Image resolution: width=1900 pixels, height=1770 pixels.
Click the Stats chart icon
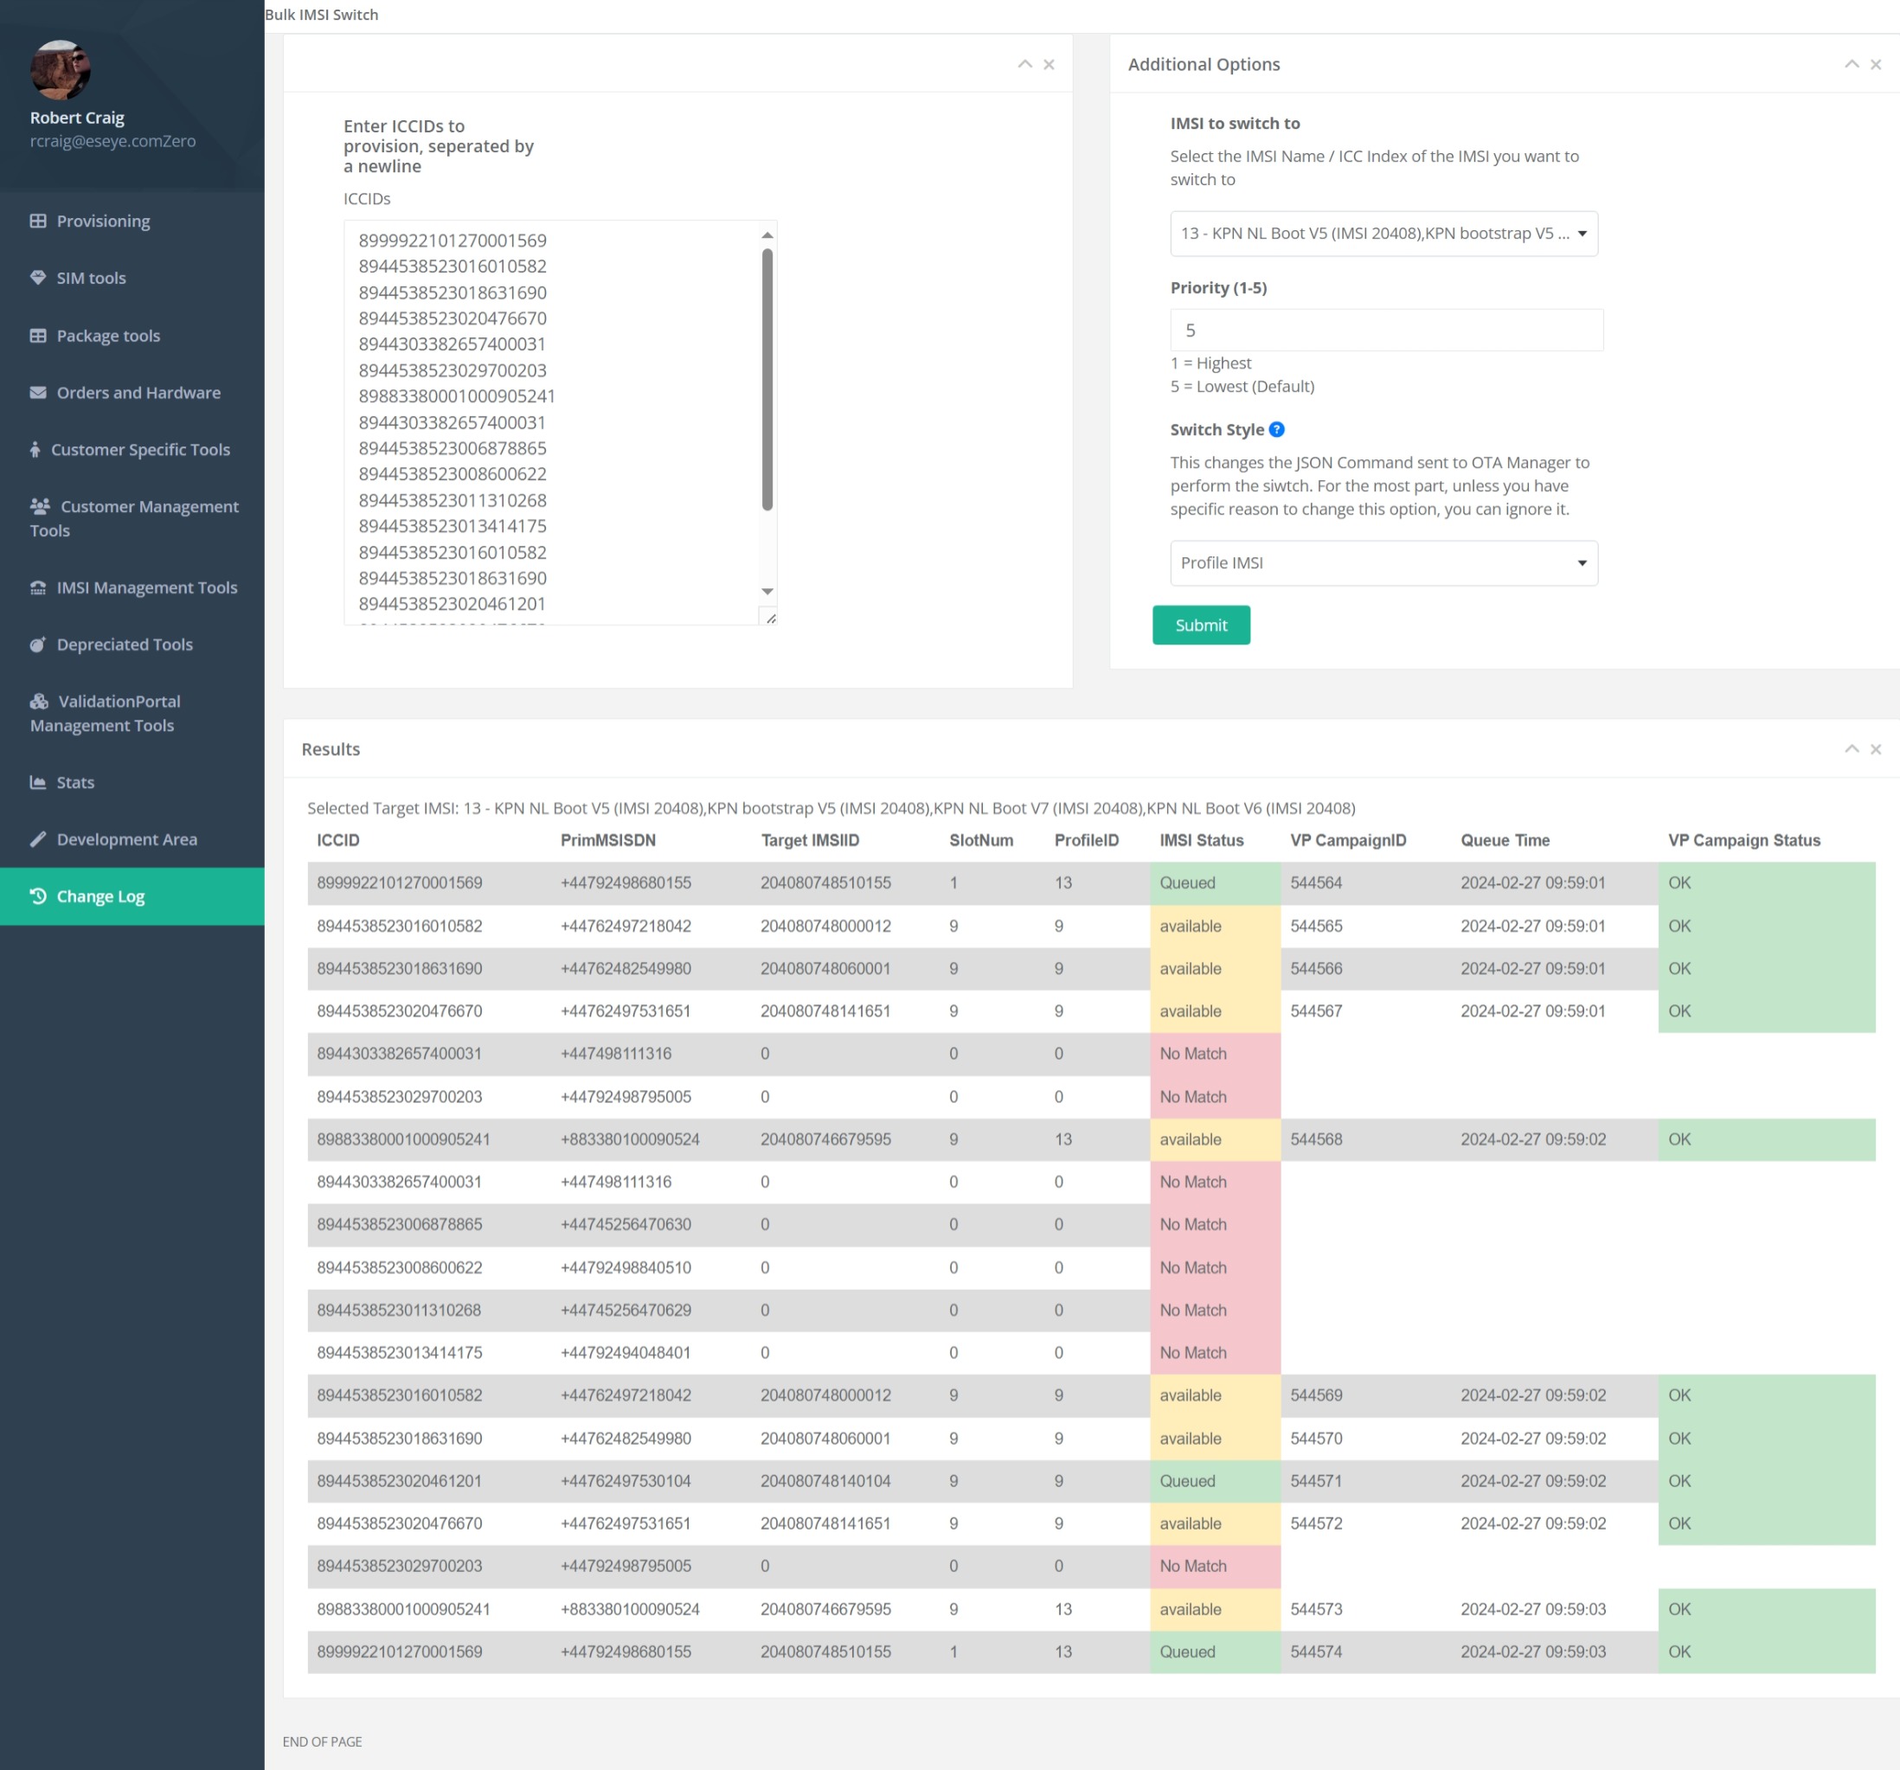click(38, 782)
